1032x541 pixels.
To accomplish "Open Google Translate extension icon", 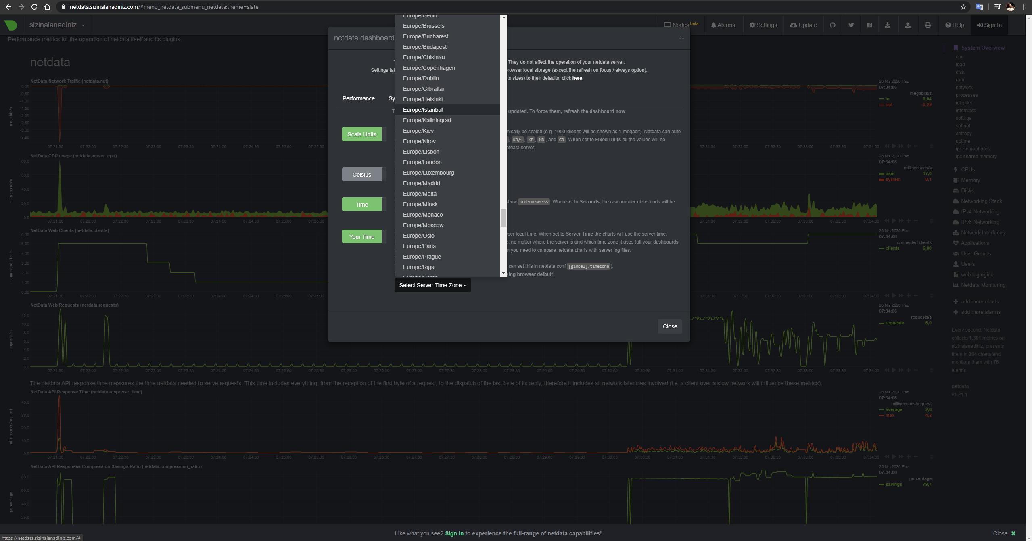I will click(979, 7).
